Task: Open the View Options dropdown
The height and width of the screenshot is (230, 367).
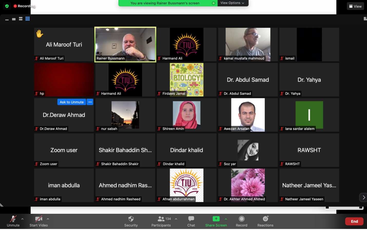Action: click(x=232, y=3)
